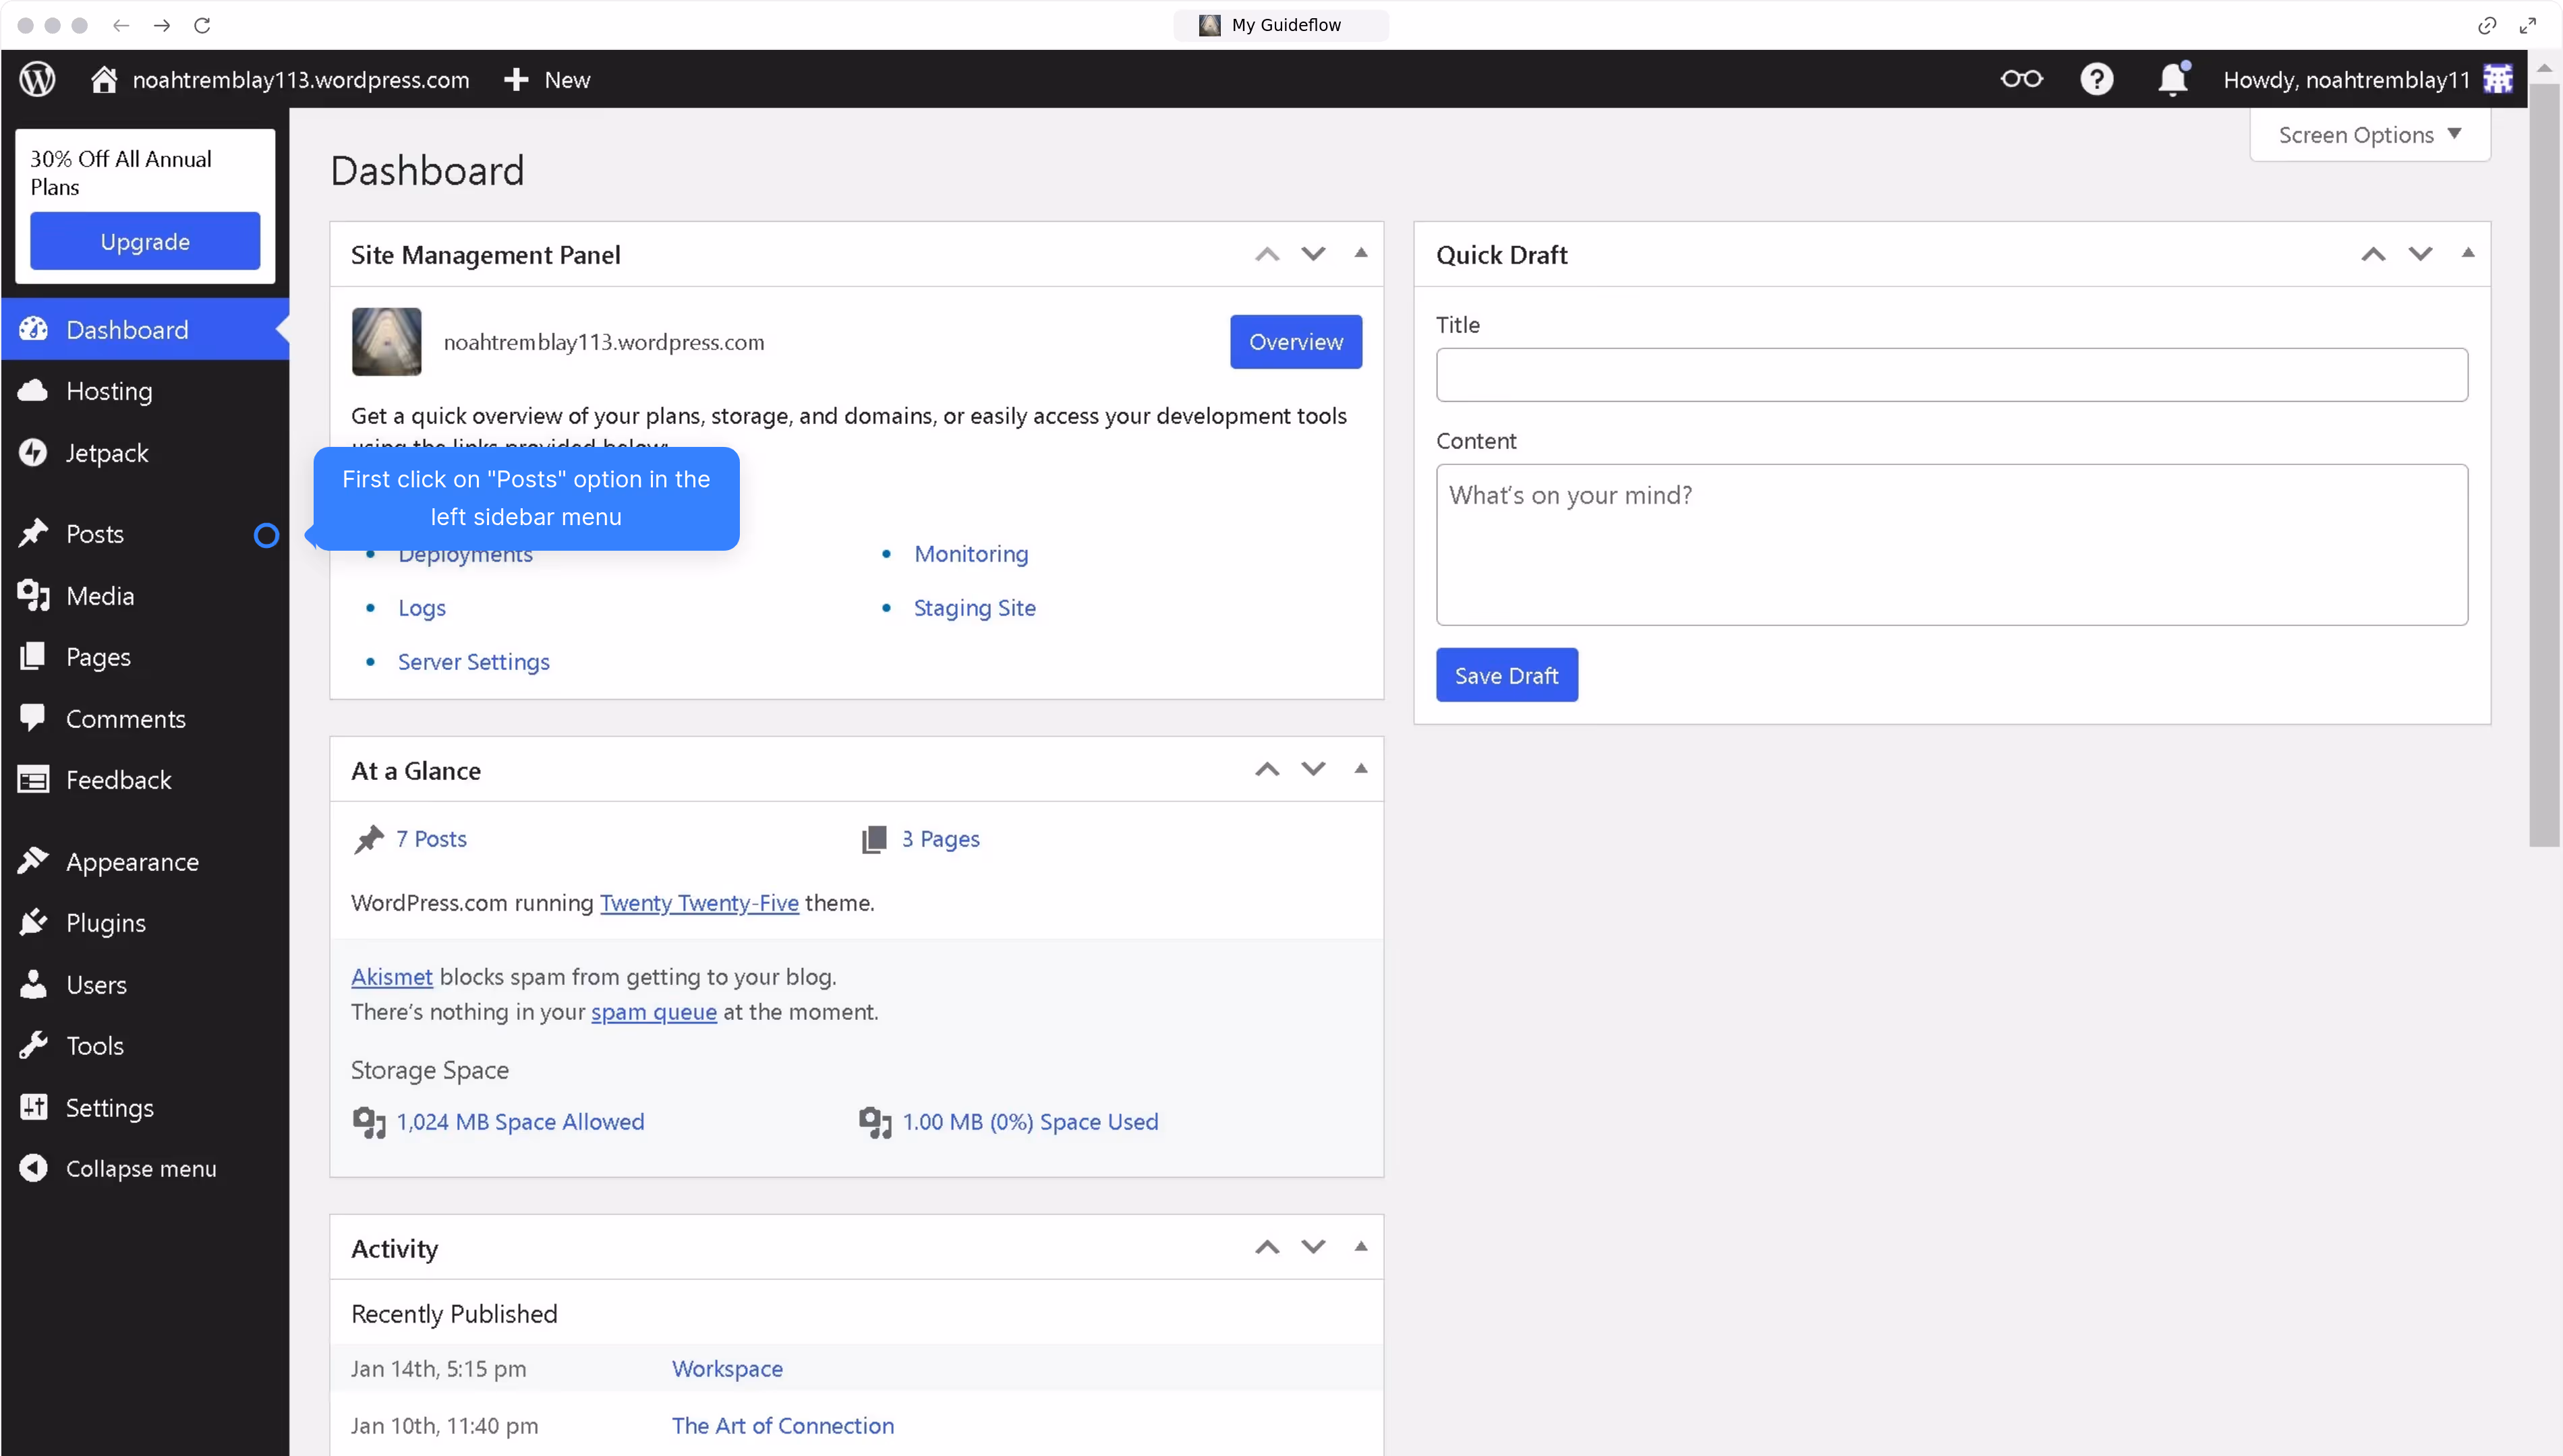
Task: Move Quick Draft panel up with chevron
Action: coord(2373,254)
